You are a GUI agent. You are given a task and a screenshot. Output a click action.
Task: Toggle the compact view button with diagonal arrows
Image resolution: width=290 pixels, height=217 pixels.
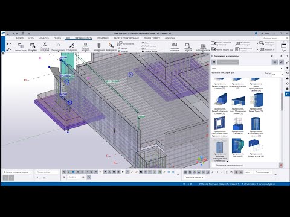[281, 62]
